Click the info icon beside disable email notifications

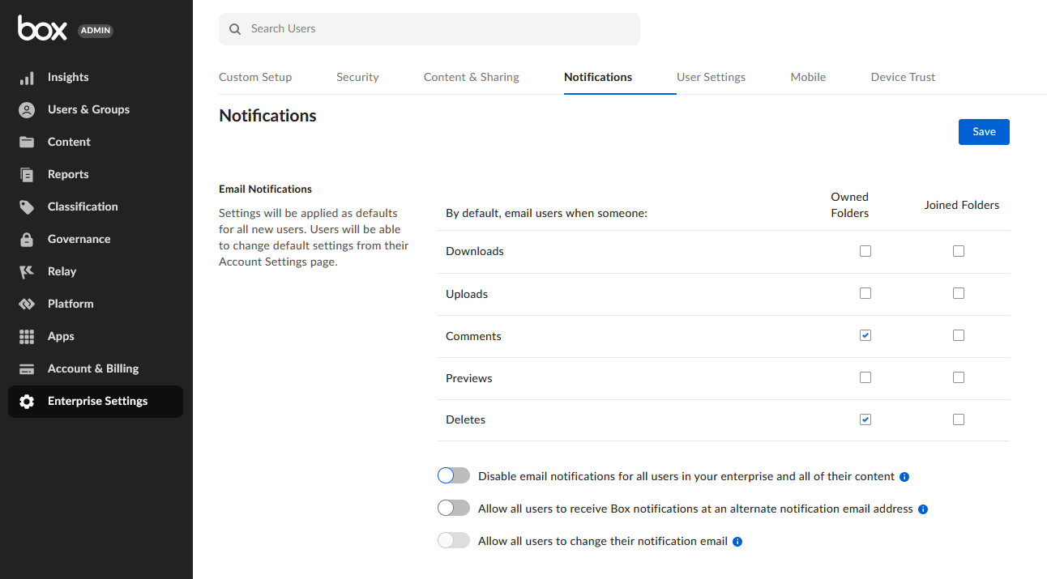904,476
